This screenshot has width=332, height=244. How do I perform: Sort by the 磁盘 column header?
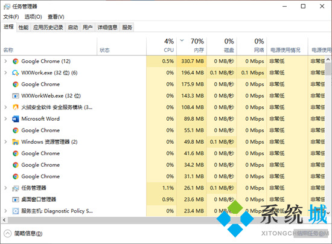coord(222,45)
